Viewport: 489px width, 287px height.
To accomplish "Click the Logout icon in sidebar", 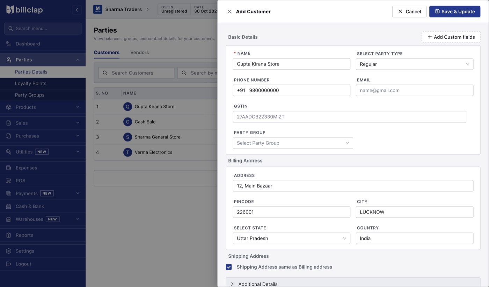I will pyautogui.click(x=9, y=264).
